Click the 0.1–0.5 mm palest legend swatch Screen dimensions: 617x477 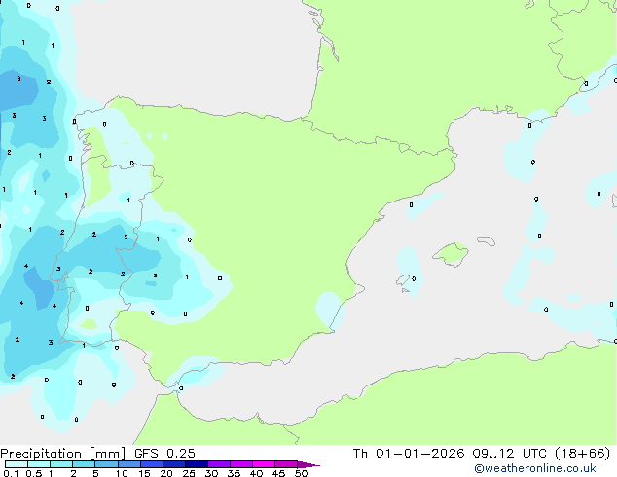click(x=17, y=464)
